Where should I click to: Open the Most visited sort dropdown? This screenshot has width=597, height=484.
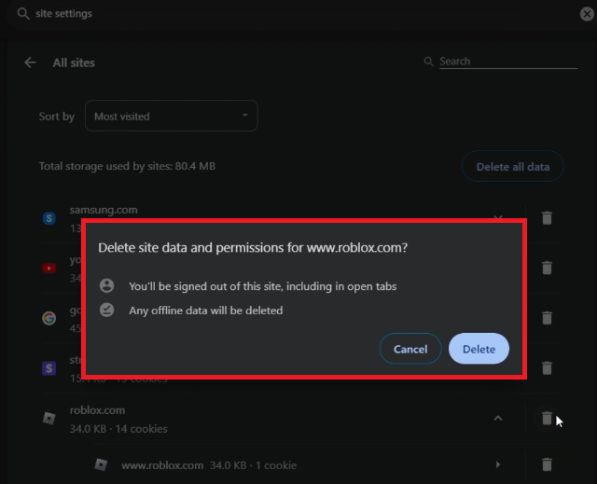[171, 117]
